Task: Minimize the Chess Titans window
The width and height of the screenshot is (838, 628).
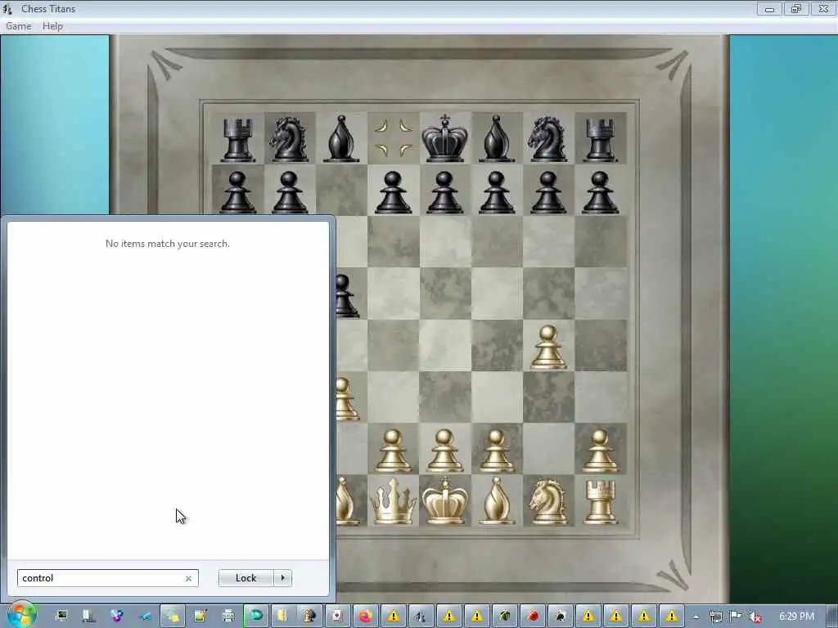Action: click(x=769, y=8)
